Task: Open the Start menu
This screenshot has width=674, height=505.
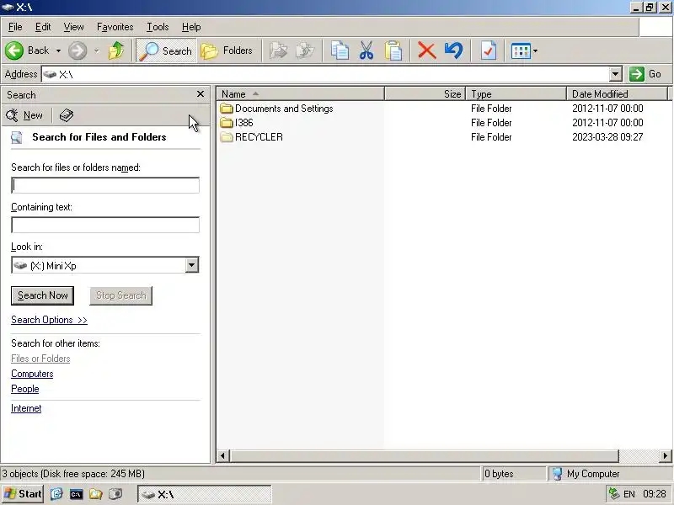Action: 23,494
